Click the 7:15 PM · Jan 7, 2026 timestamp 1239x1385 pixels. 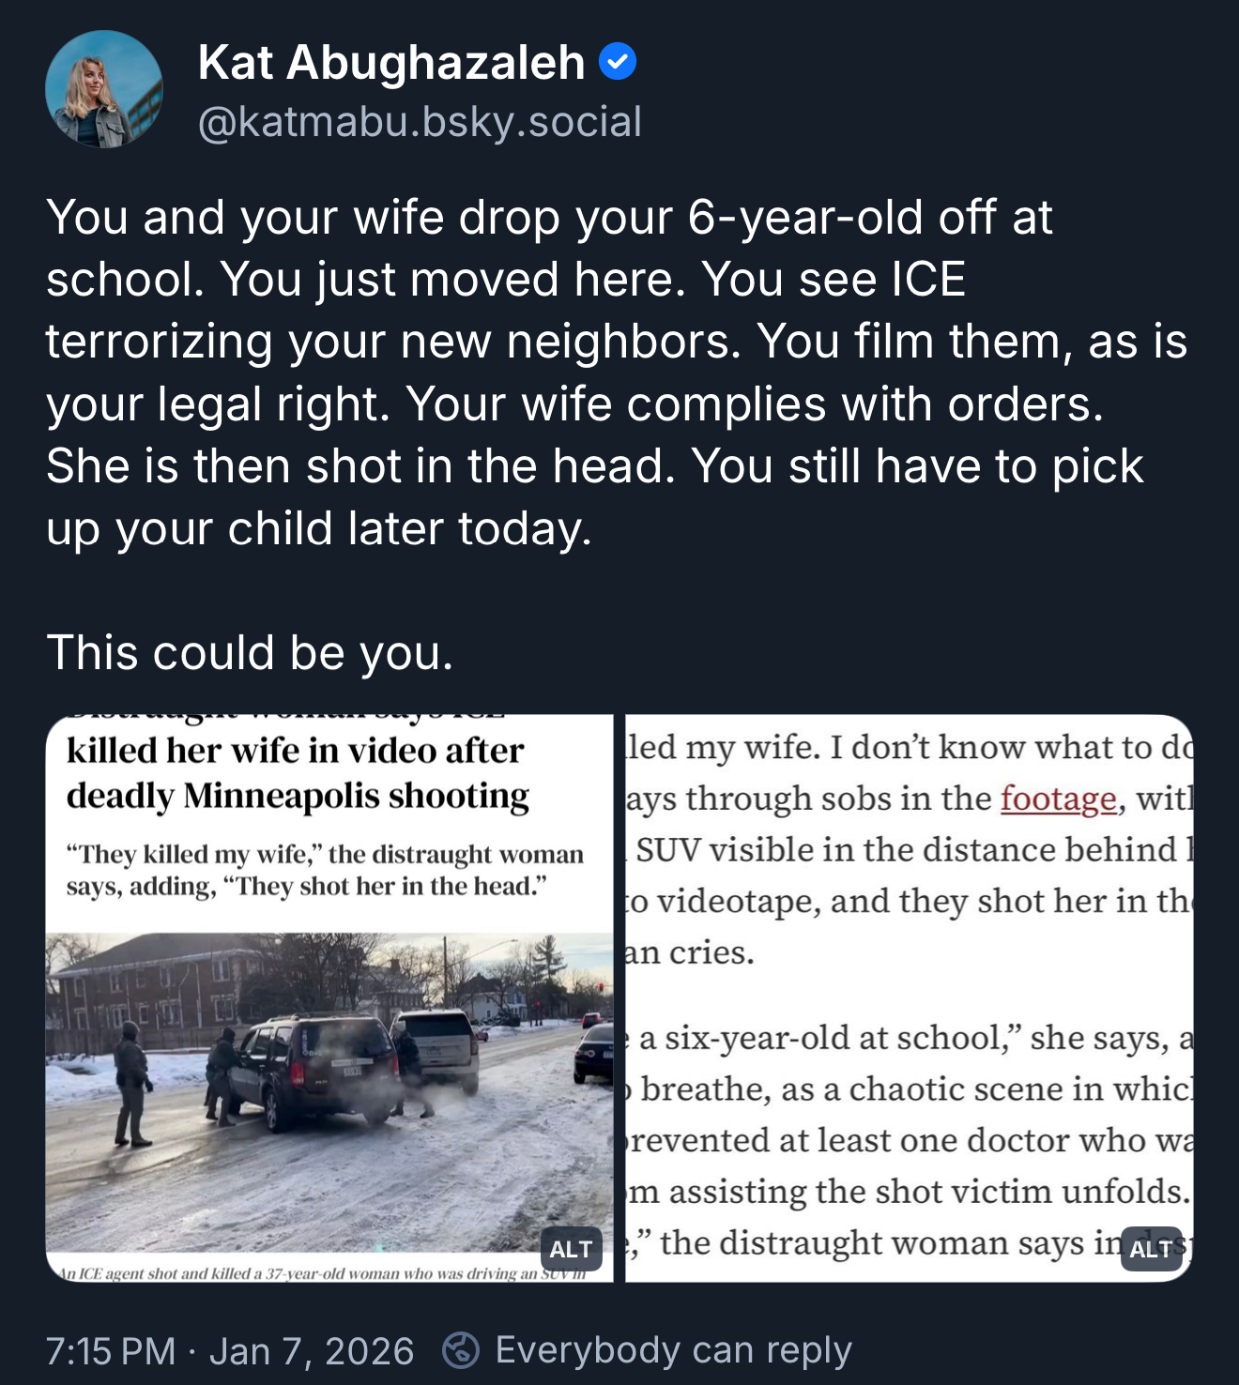[x=230, y=1351]
